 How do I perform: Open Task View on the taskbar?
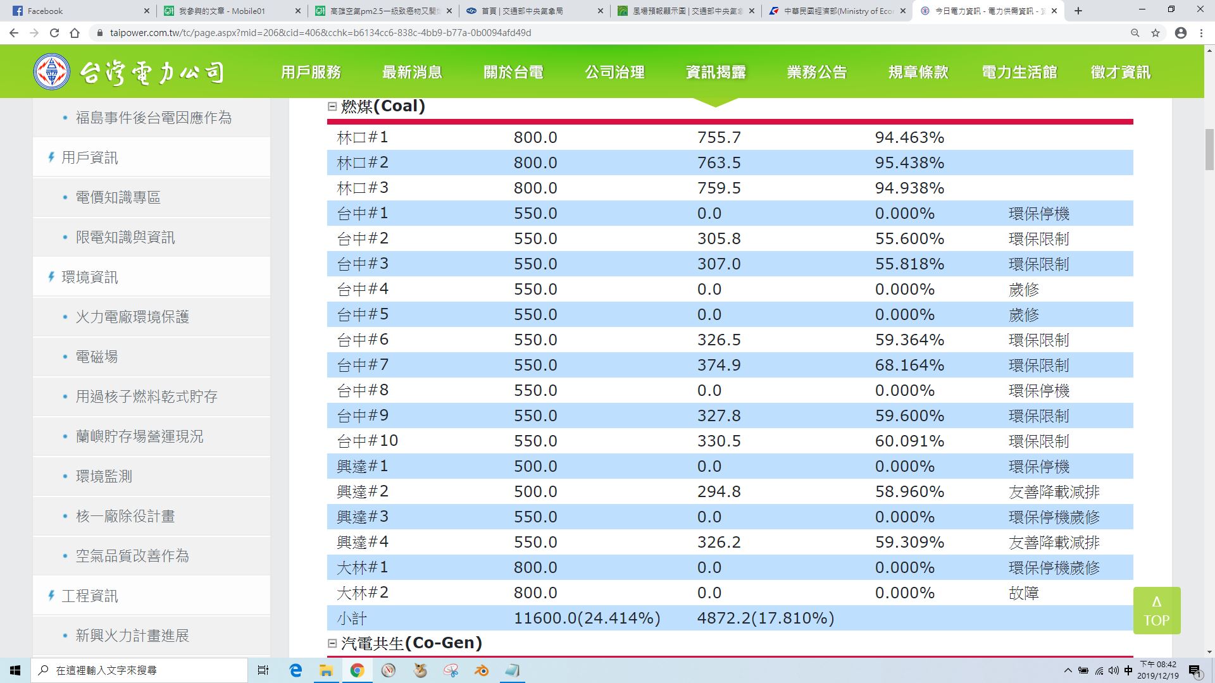pyautogui.click(x=263, y=670)
